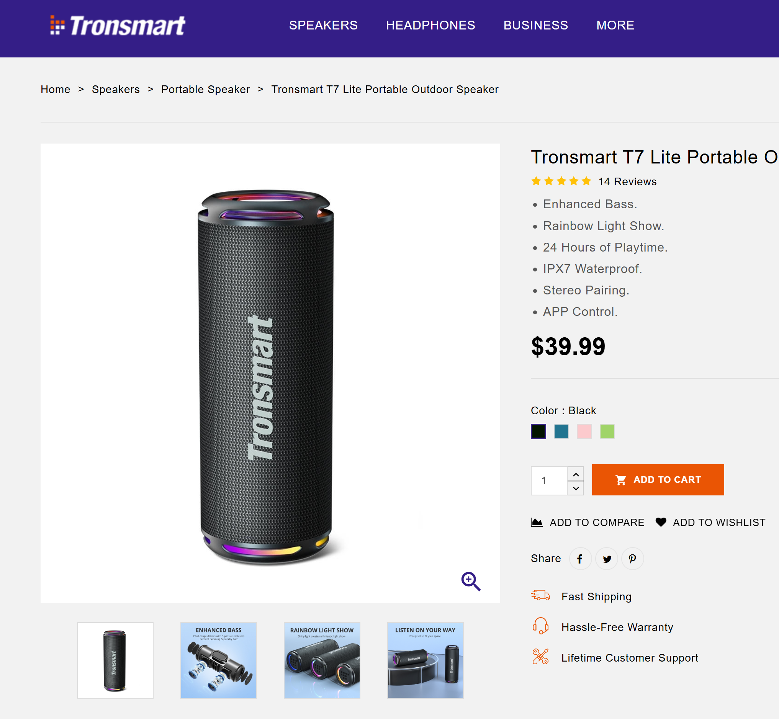779x719 pixels.
Task: Click the Fast Shipping truck icon
Action: point(541,595)
